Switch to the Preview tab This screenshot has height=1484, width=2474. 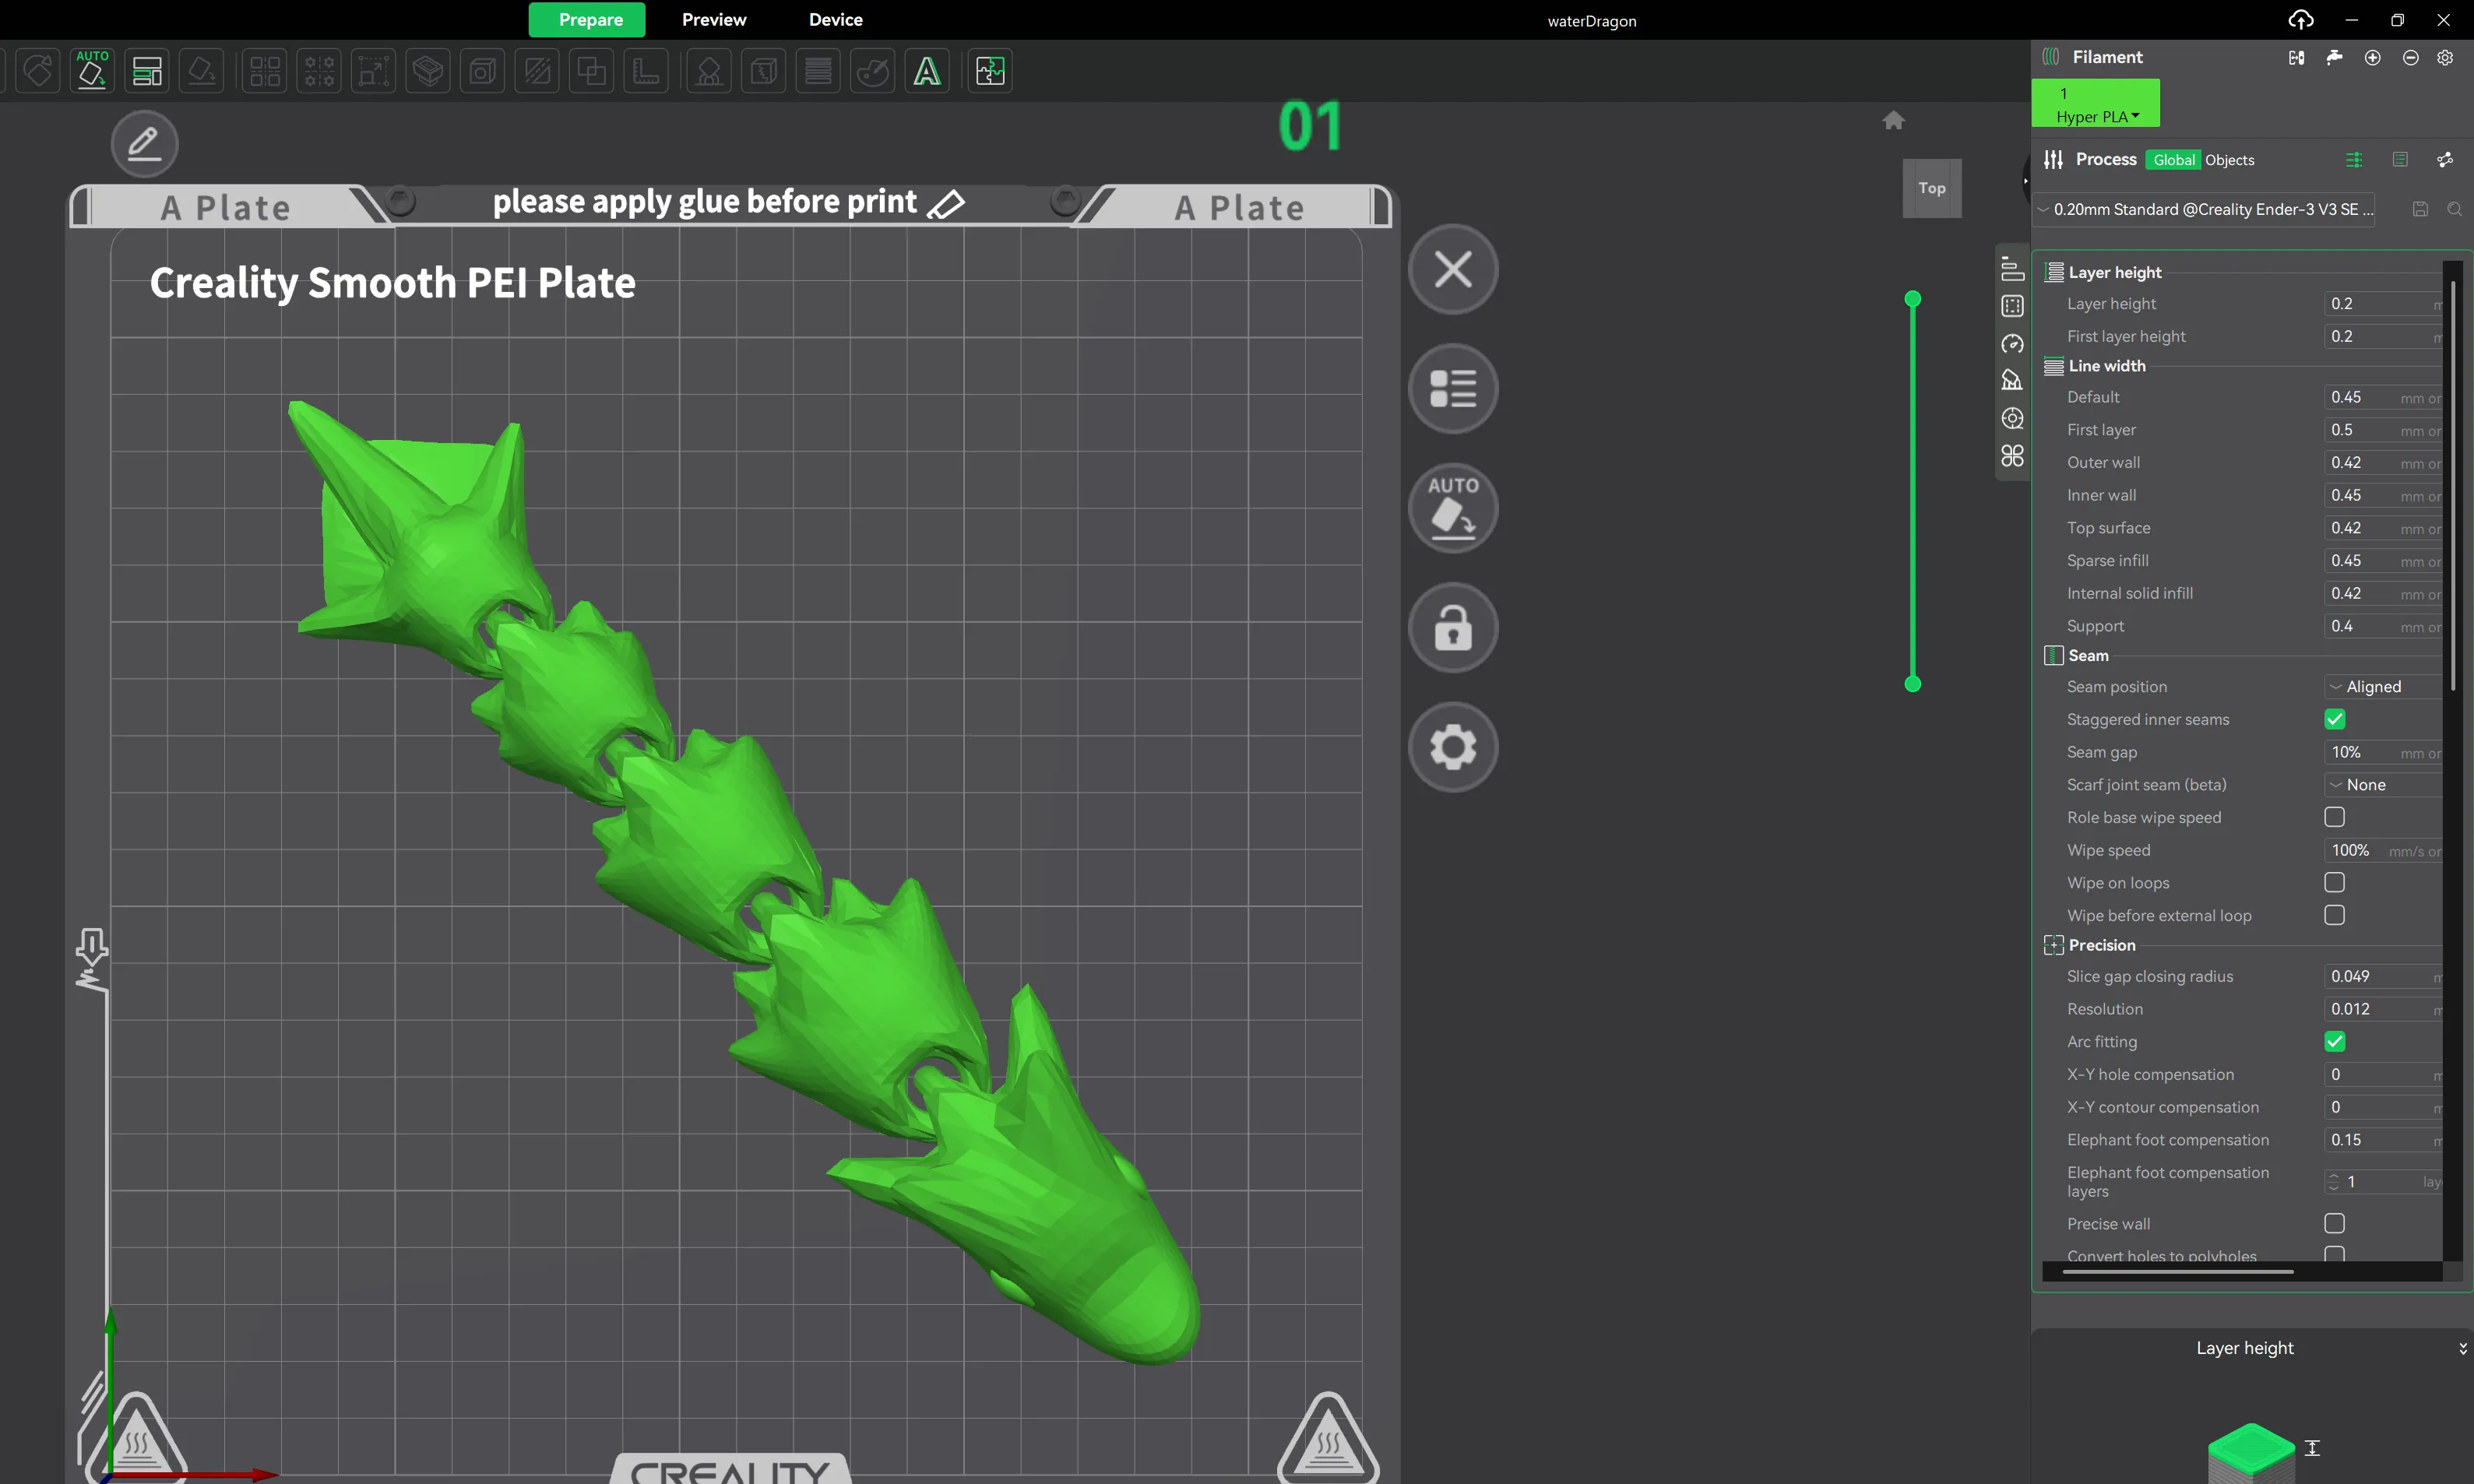pos(714,19)
